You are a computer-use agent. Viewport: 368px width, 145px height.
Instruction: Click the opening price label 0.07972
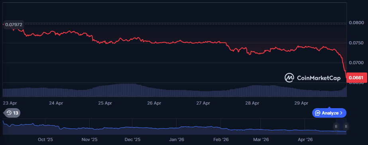[x=14, y=25]
